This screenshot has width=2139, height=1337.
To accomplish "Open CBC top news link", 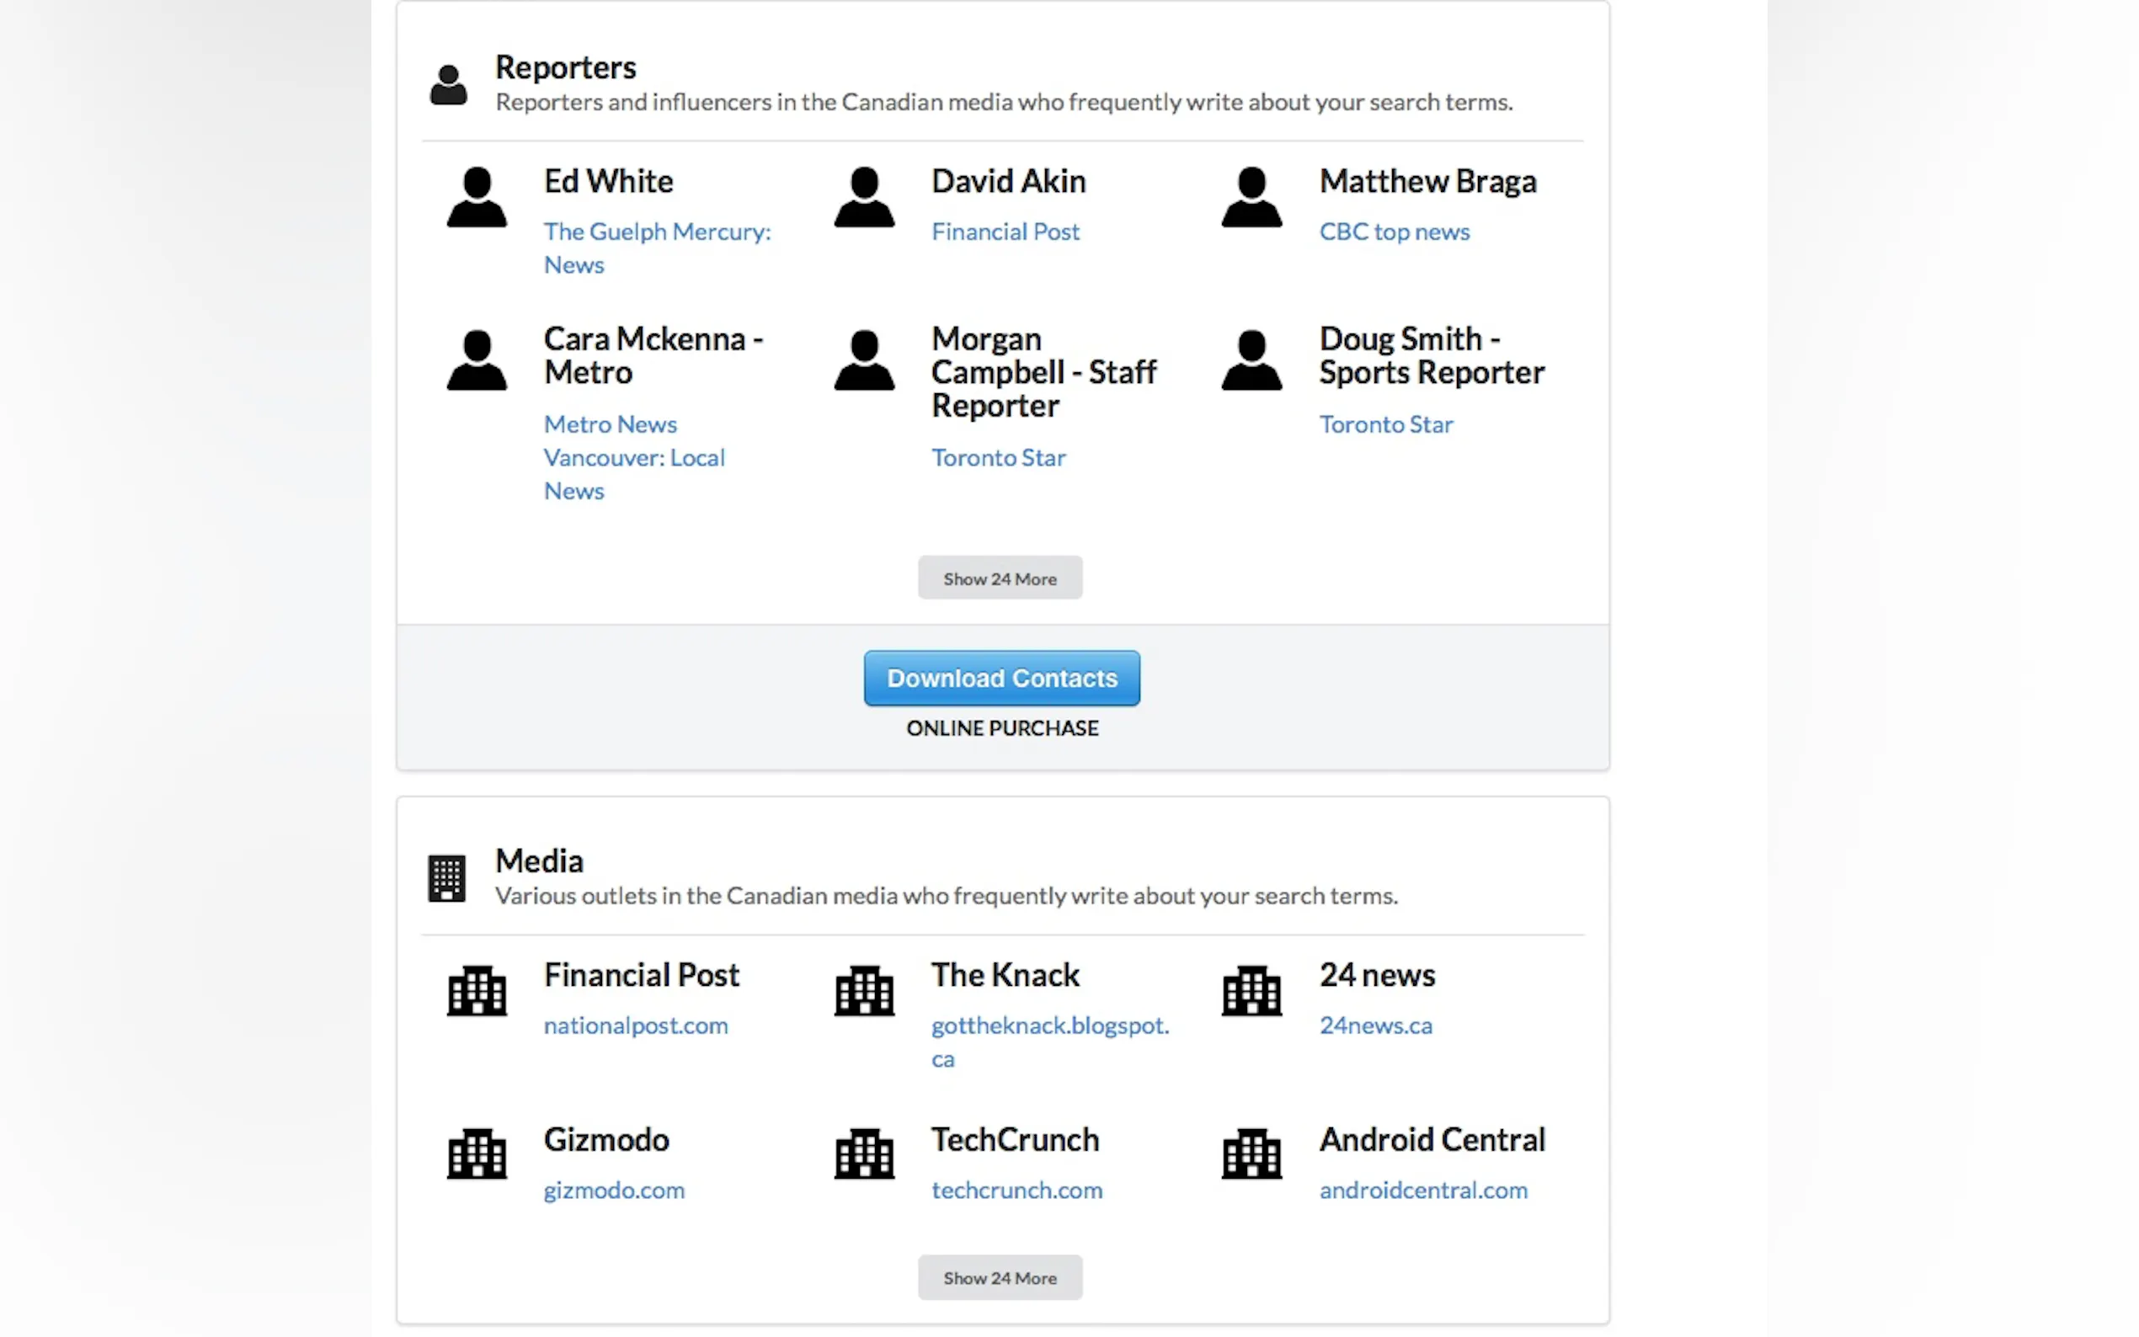I will click(x=1394, y=232).
